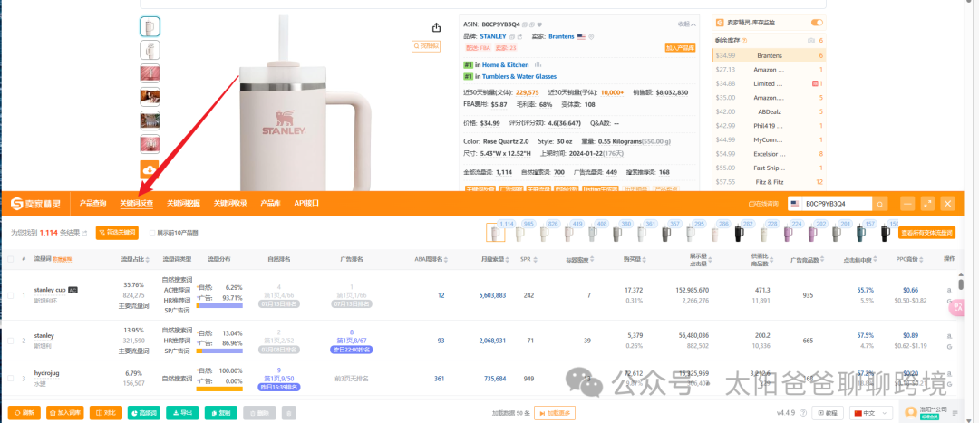Click the search magnifier beside the ASIN box
The height and width of the screenshot is (423, 979).
(x=879, y=204)
